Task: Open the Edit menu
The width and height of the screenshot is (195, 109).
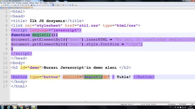Action: (x=5, y=3)
